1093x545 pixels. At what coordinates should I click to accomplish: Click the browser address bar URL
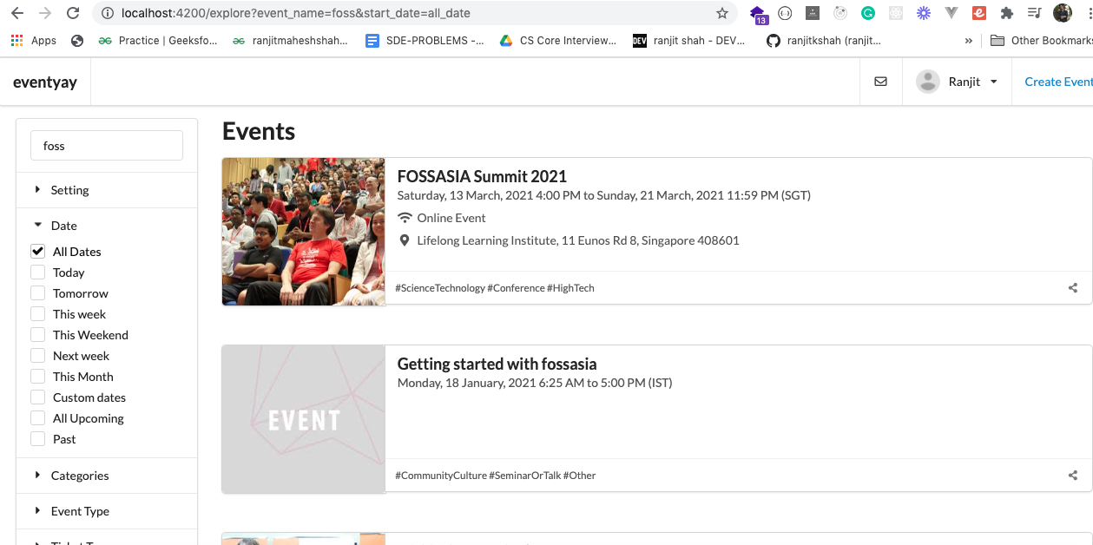(x=297, y=13)
